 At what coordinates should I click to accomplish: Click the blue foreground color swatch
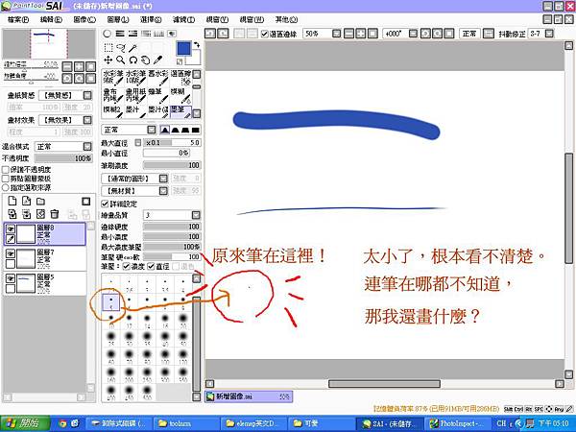click(183, 48)
